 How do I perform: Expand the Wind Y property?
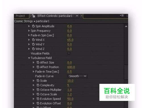[29, 44]
